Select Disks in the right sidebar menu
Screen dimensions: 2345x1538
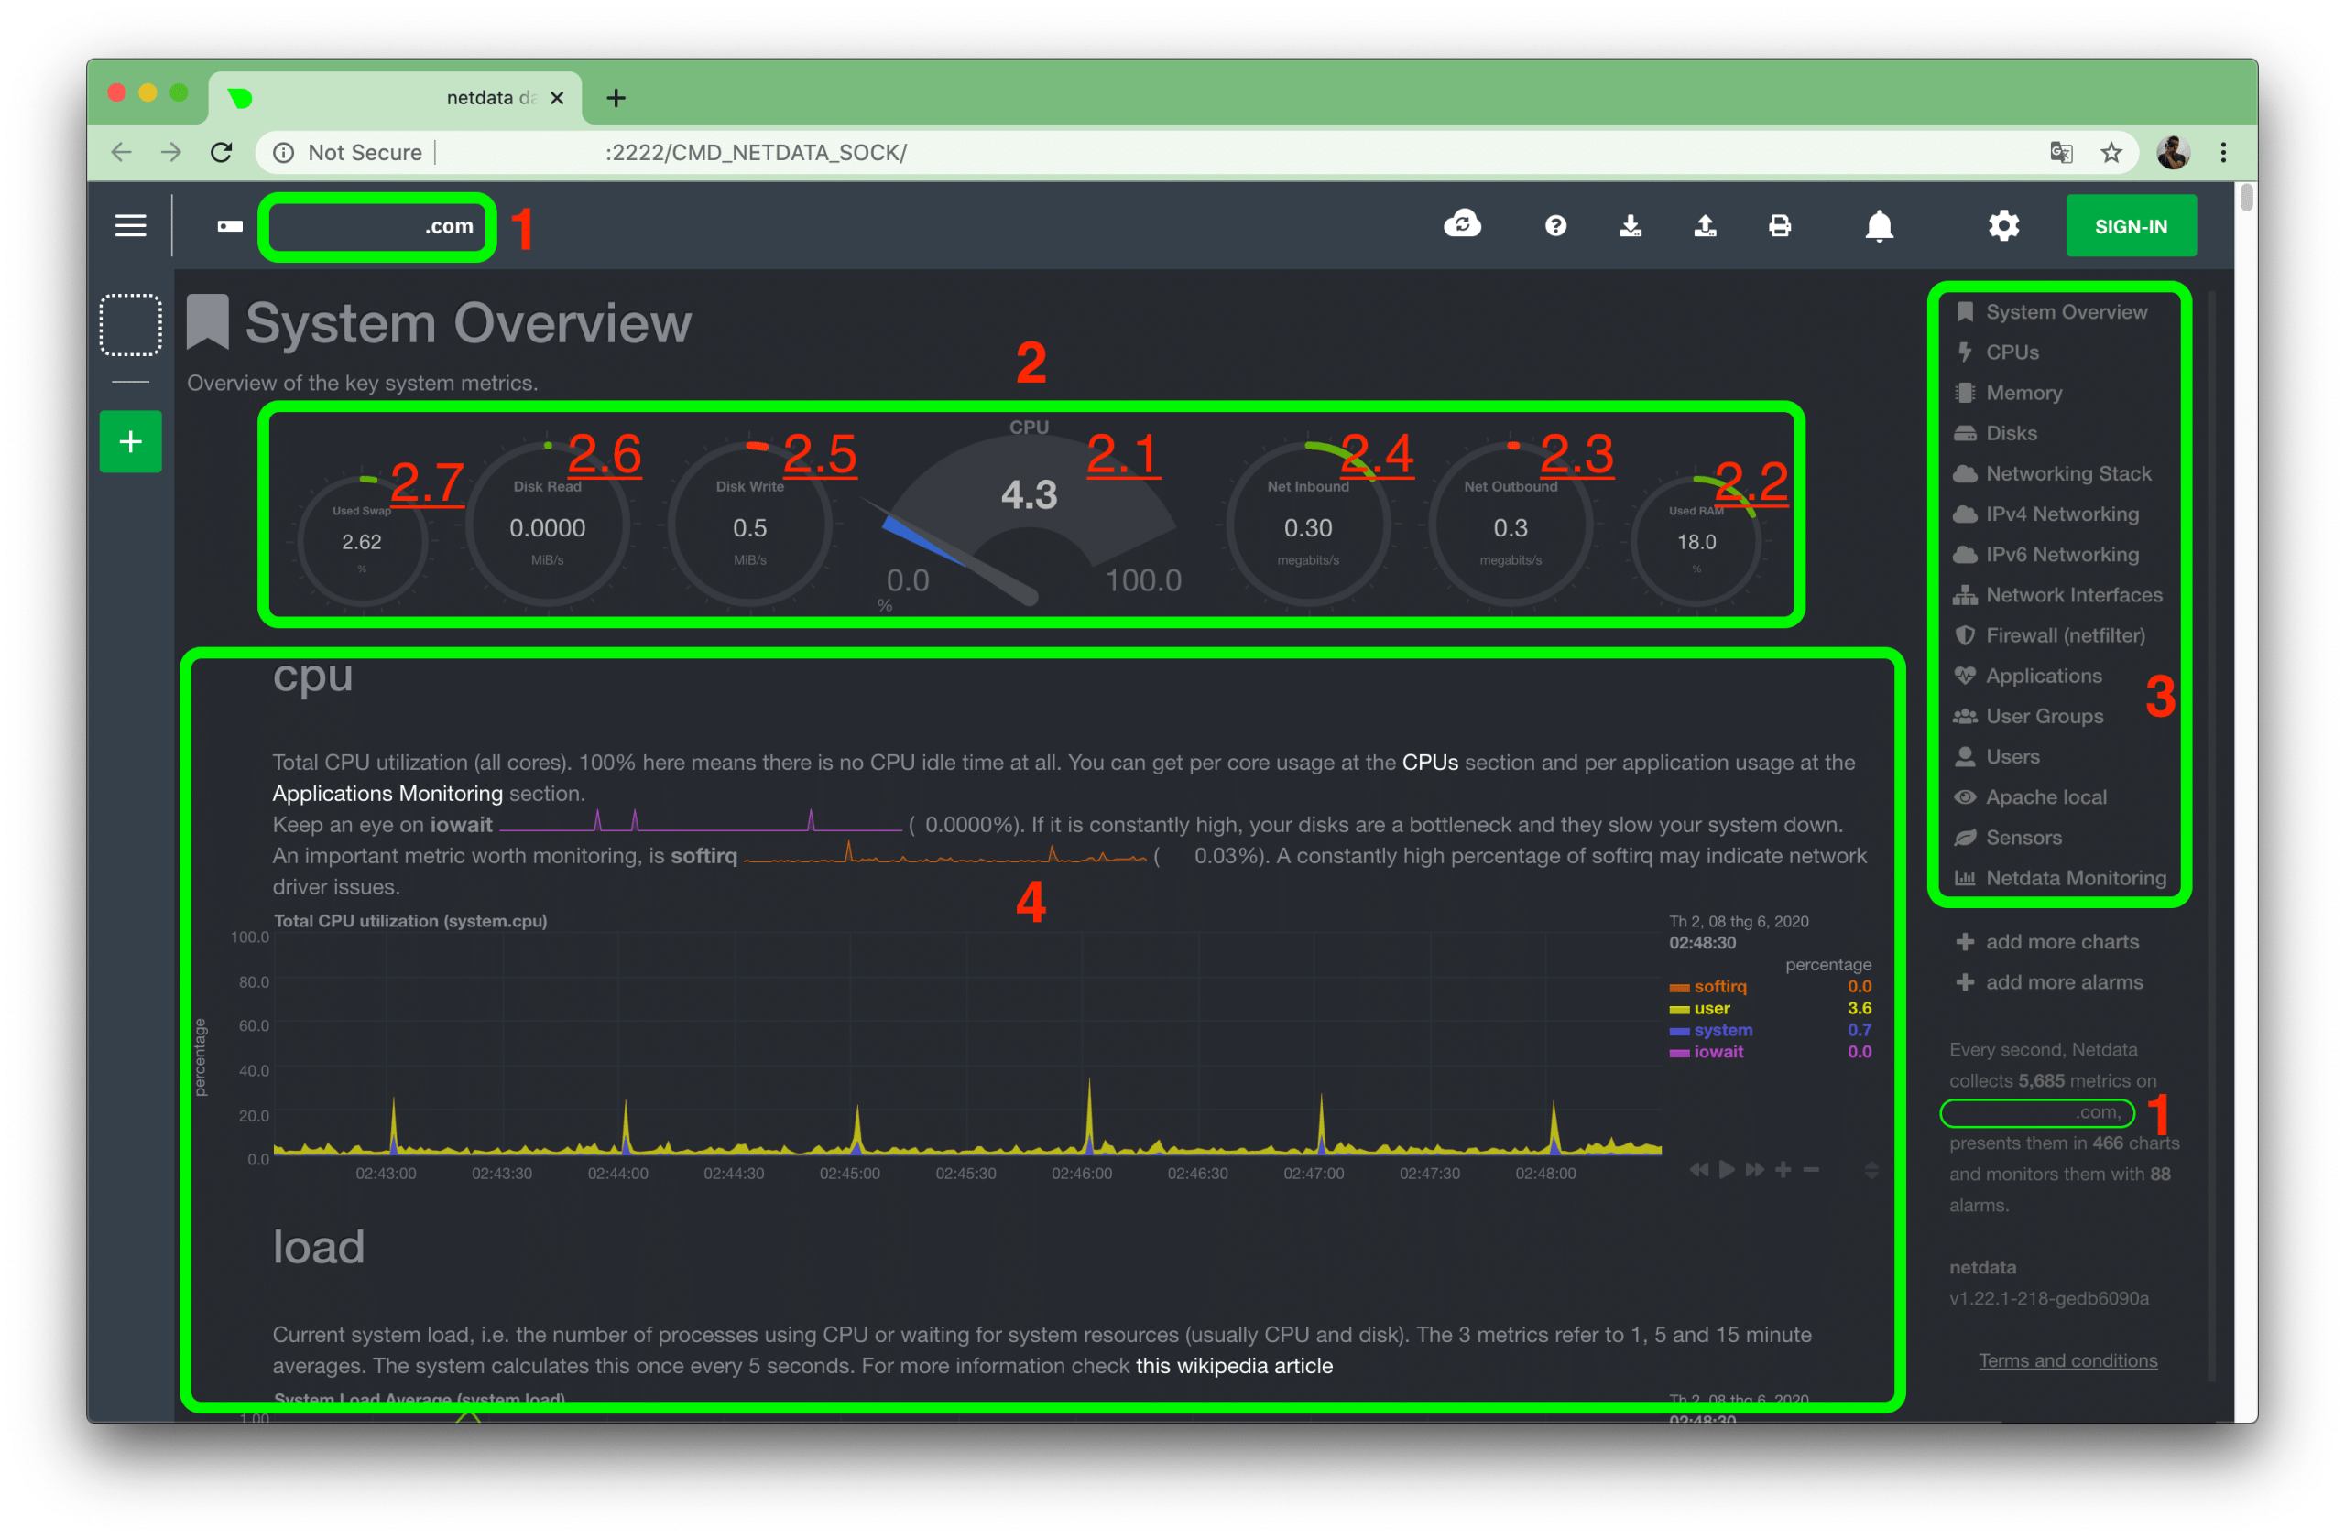tap(2012, 432)
